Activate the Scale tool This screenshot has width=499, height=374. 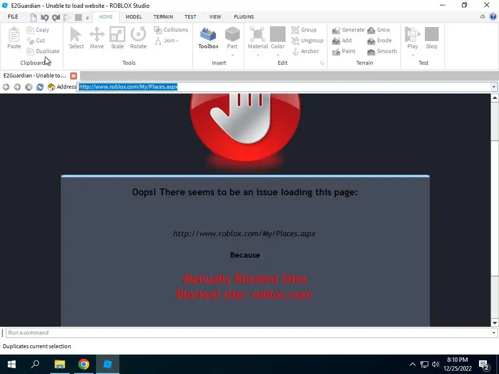(117, 38)
